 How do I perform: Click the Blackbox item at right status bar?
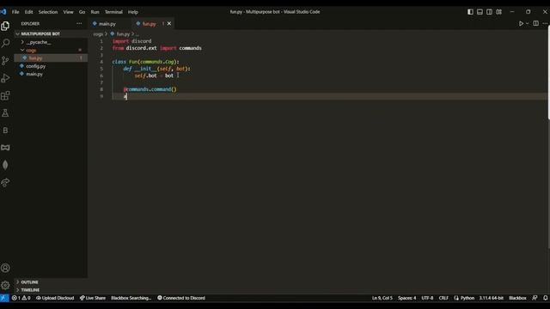517,298
